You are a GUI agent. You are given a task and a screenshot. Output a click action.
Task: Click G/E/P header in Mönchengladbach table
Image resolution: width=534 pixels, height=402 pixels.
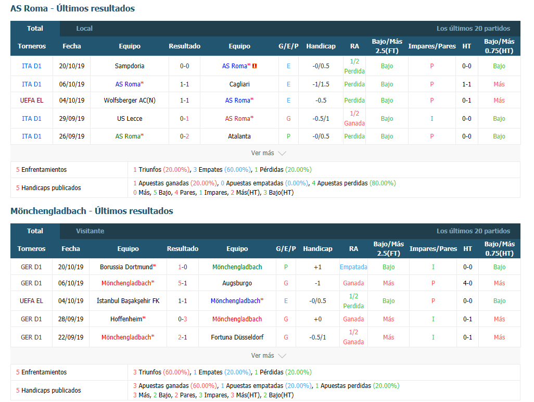point(286,249)
